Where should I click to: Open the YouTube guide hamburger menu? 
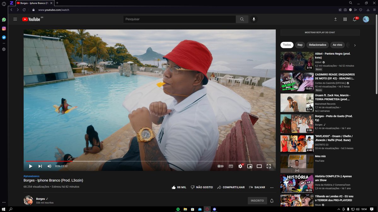pos(15,19)
